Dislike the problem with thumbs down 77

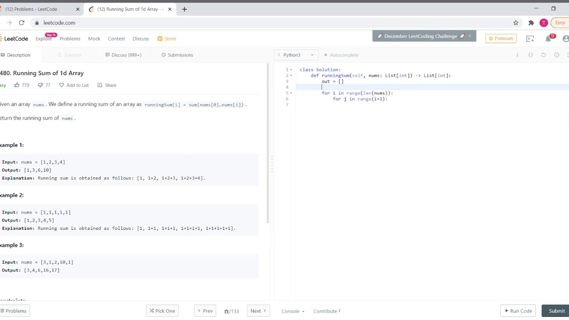pos(44,85)
